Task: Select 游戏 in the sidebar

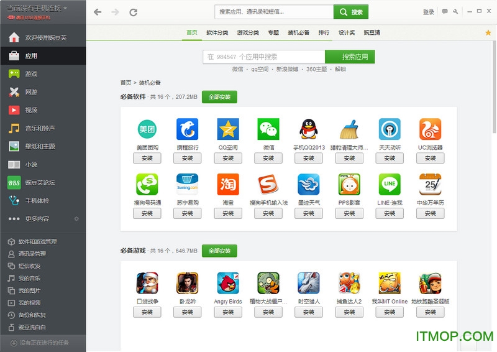Action: pos(43,74)
